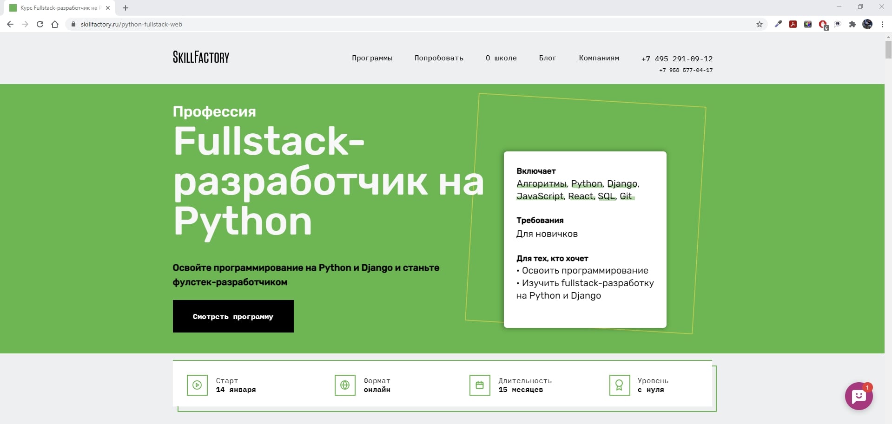Go back using the browser back arrow
The image size is (892, 424).
10,24
